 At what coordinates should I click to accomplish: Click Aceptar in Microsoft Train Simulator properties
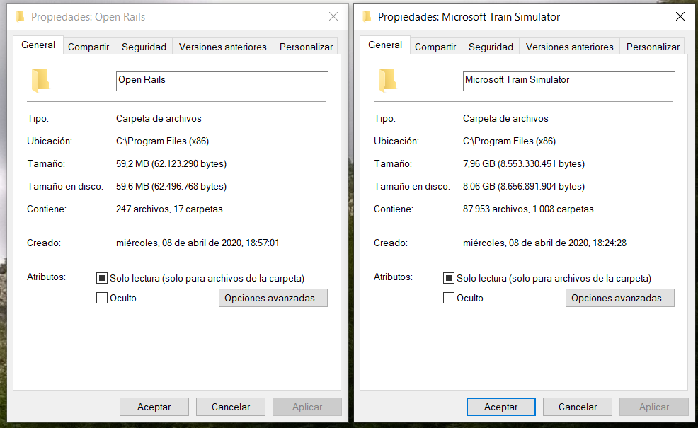click(x=500, y=407)
